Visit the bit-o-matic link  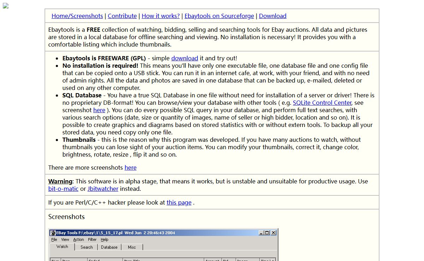click(63, 189)
